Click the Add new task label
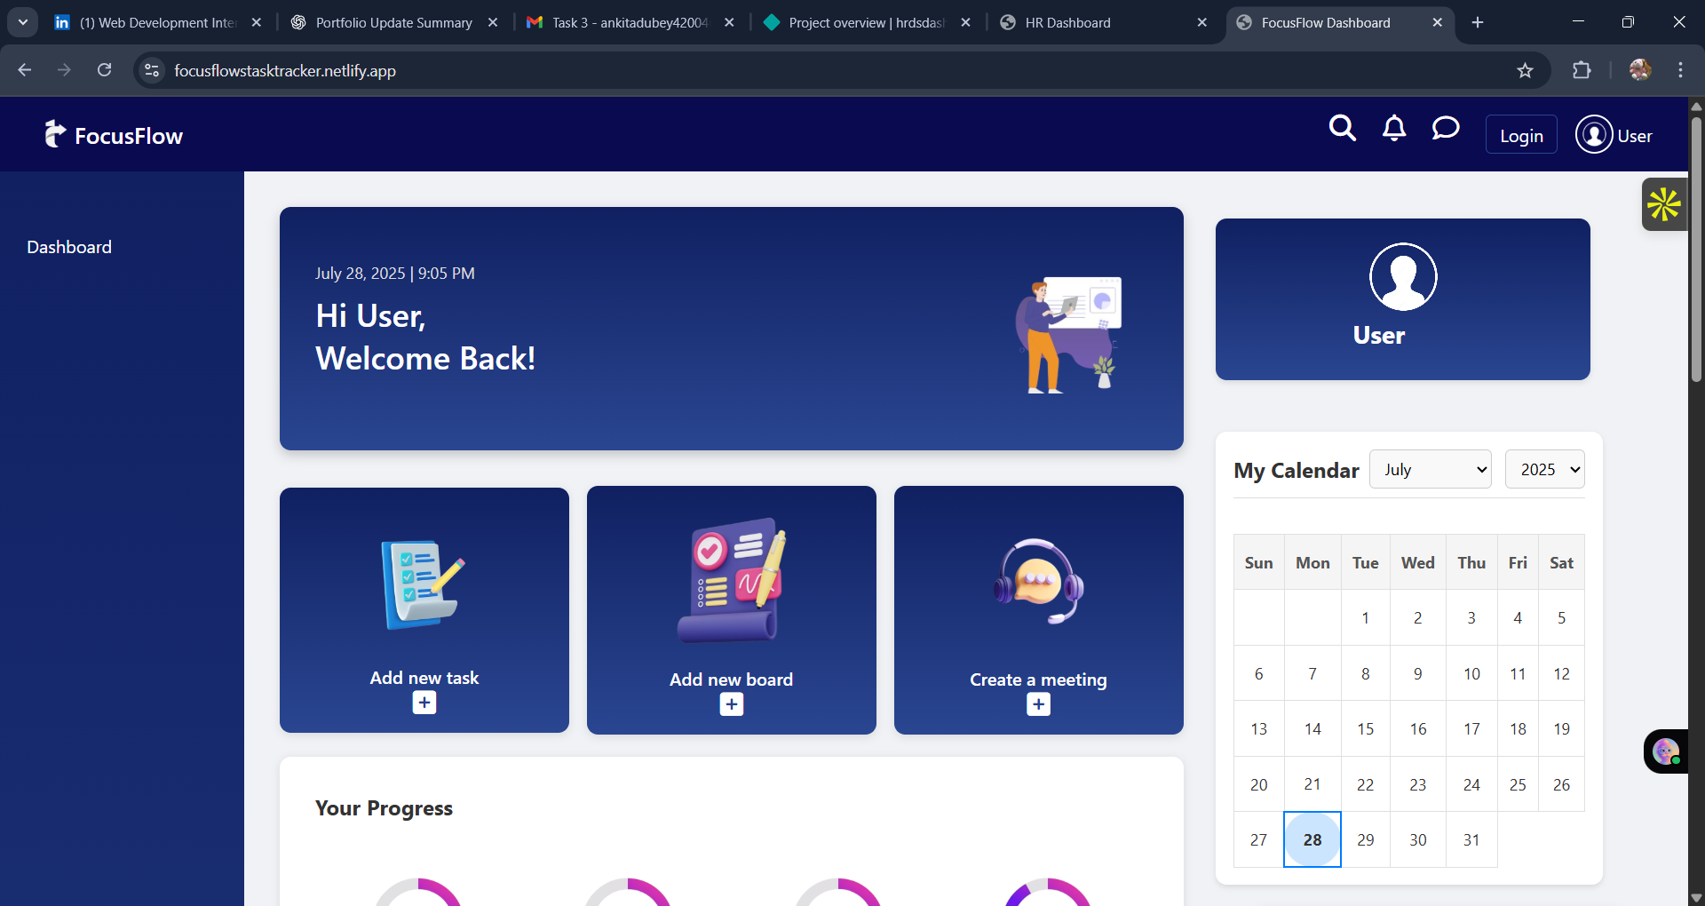Screen dimensions: 1705x906 click(x=424, y=678)
